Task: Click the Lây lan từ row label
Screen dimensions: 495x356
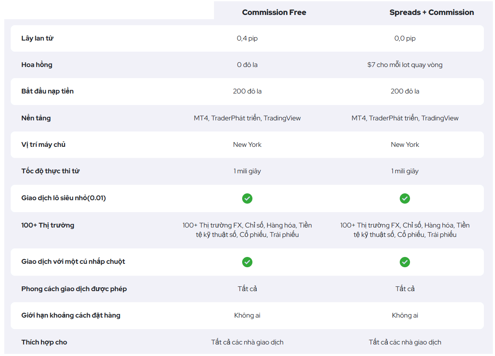Action: 37,38
